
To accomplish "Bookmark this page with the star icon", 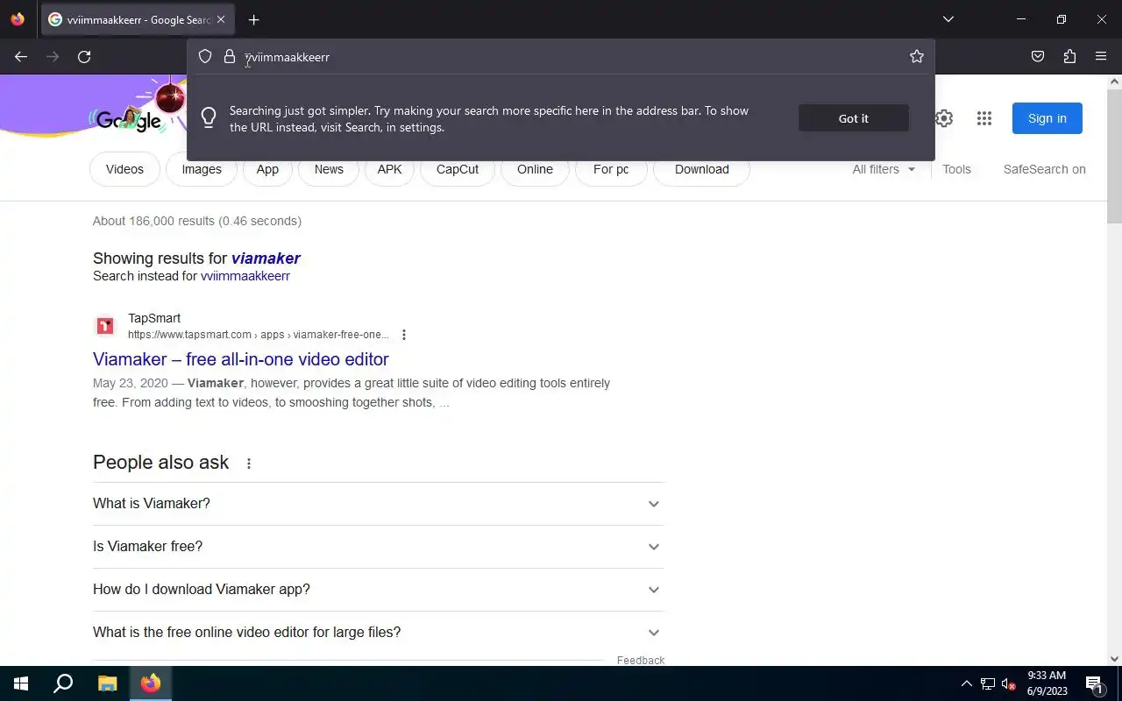I will click(917, 57).
